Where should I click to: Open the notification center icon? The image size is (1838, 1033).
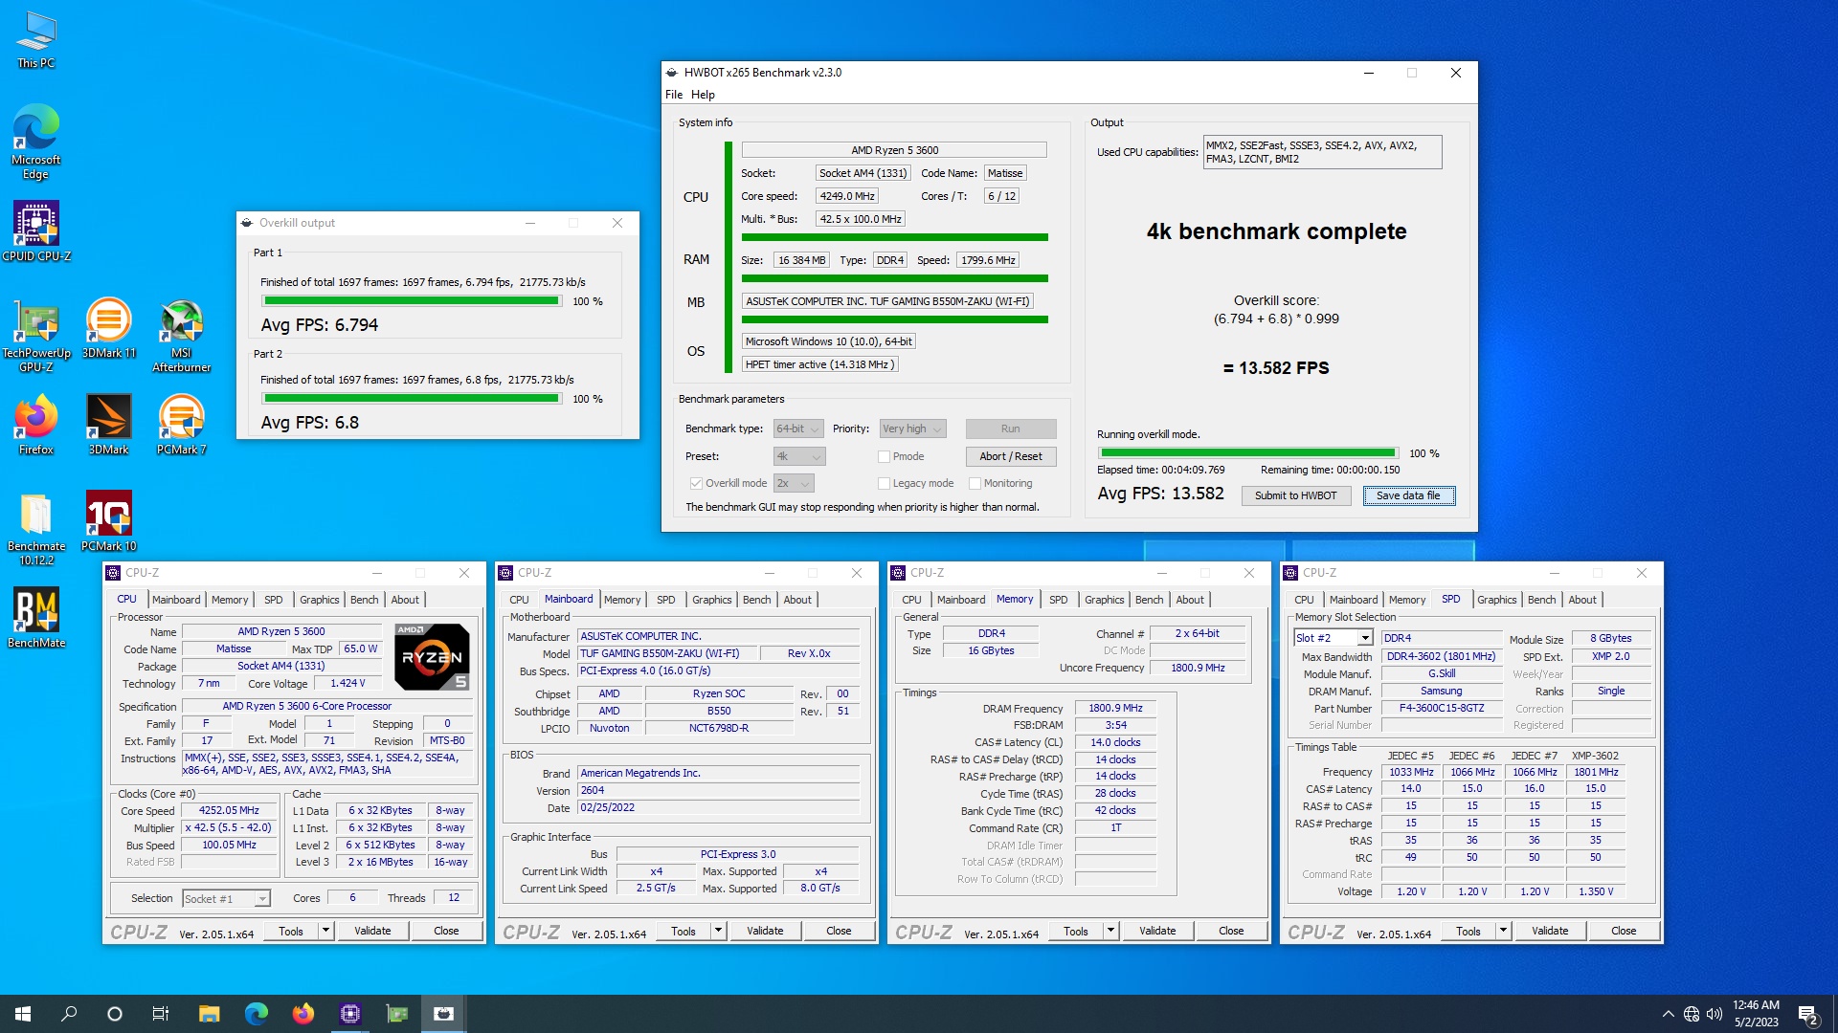click(x=1808, y=1014)
